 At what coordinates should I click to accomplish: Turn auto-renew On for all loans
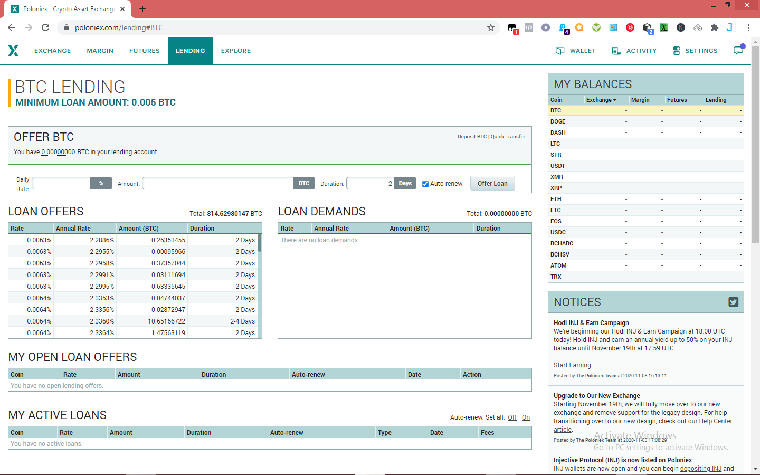(526, 417)
